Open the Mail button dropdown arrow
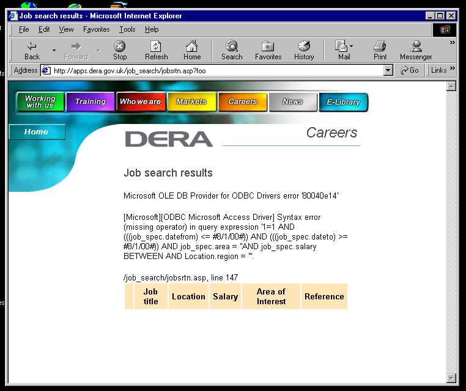466x391 pixels. coord(351,46)
